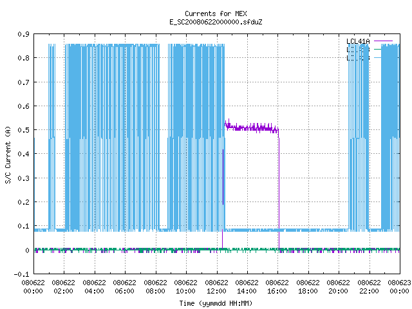Select the subtitle "E_SC20080622000000.sfduZ"
The width and height of the screenshot is (412, 309).
pos(216,22)
